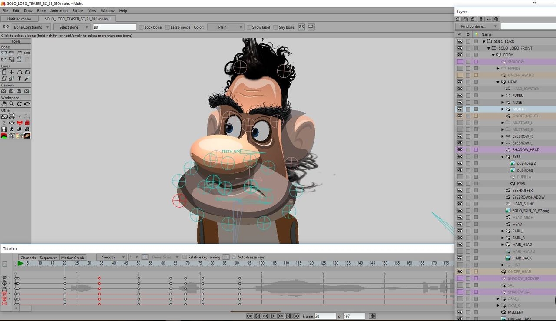Click the Frame number input field

point(325,316)
